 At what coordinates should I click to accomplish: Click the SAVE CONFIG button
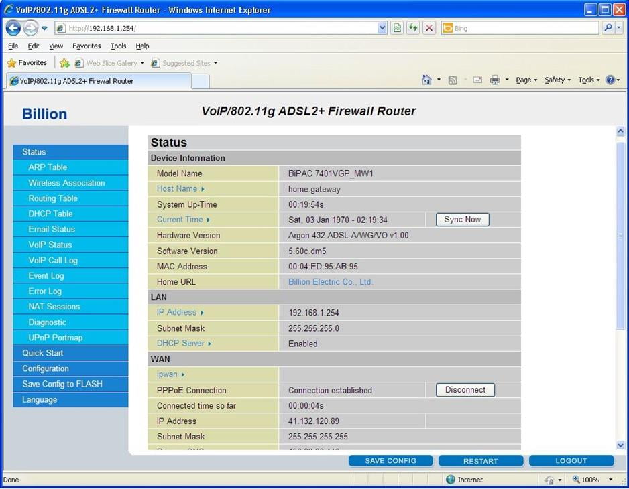[x=390, y=461]
